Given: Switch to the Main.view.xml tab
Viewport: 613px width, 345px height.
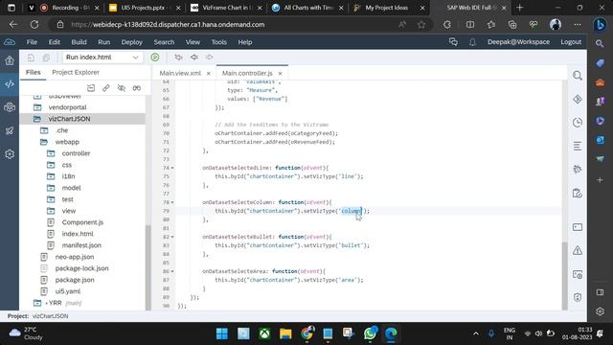Looking at the screenshot, I should (180, 73).
